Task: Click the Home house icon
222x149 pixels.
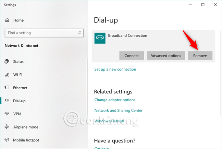Action: point(7,20)
